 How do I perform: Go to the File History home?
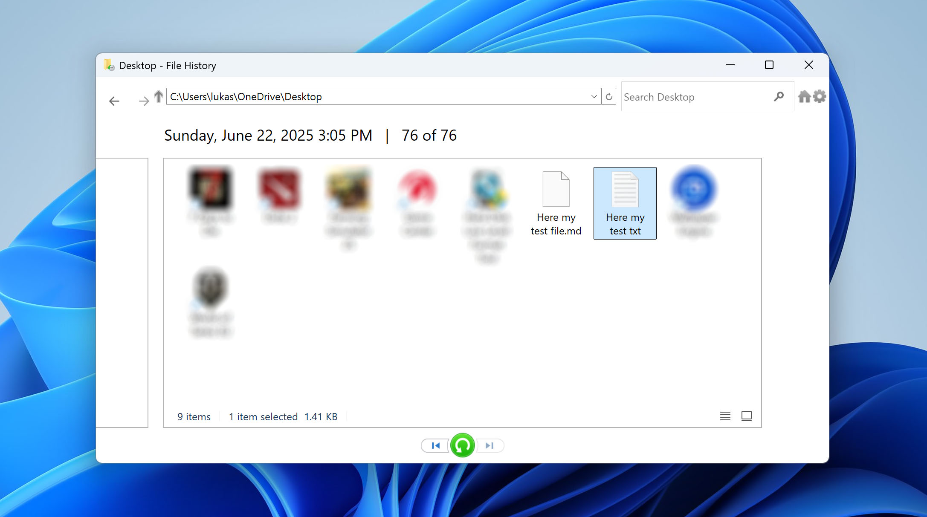804,97
